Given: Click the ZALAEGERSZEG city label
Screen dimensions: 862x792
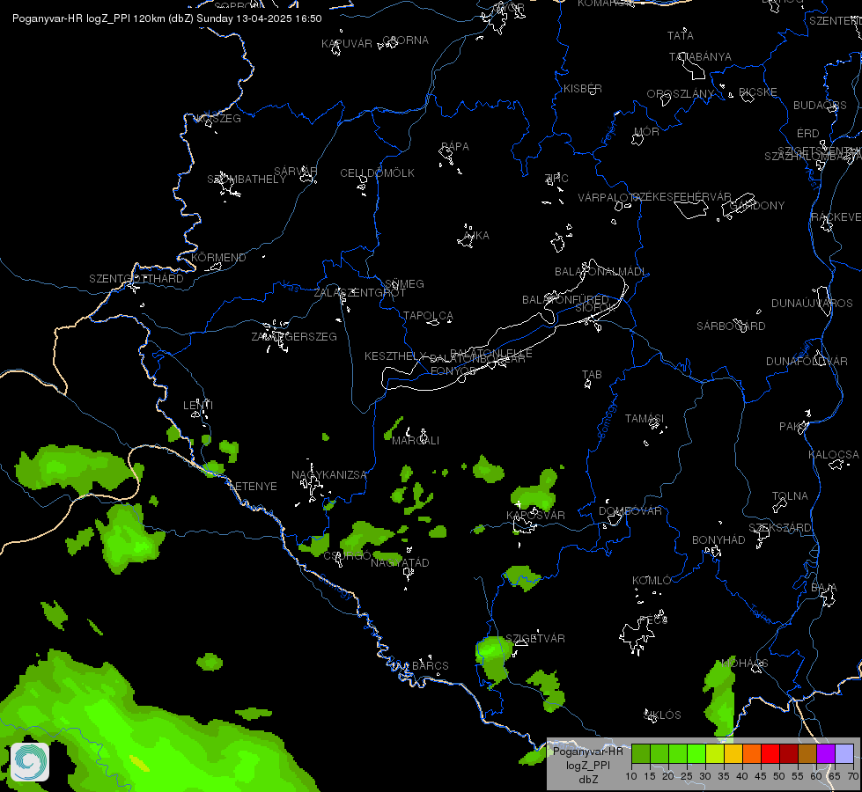Looking at the screenshot, I should coord(294,336).
